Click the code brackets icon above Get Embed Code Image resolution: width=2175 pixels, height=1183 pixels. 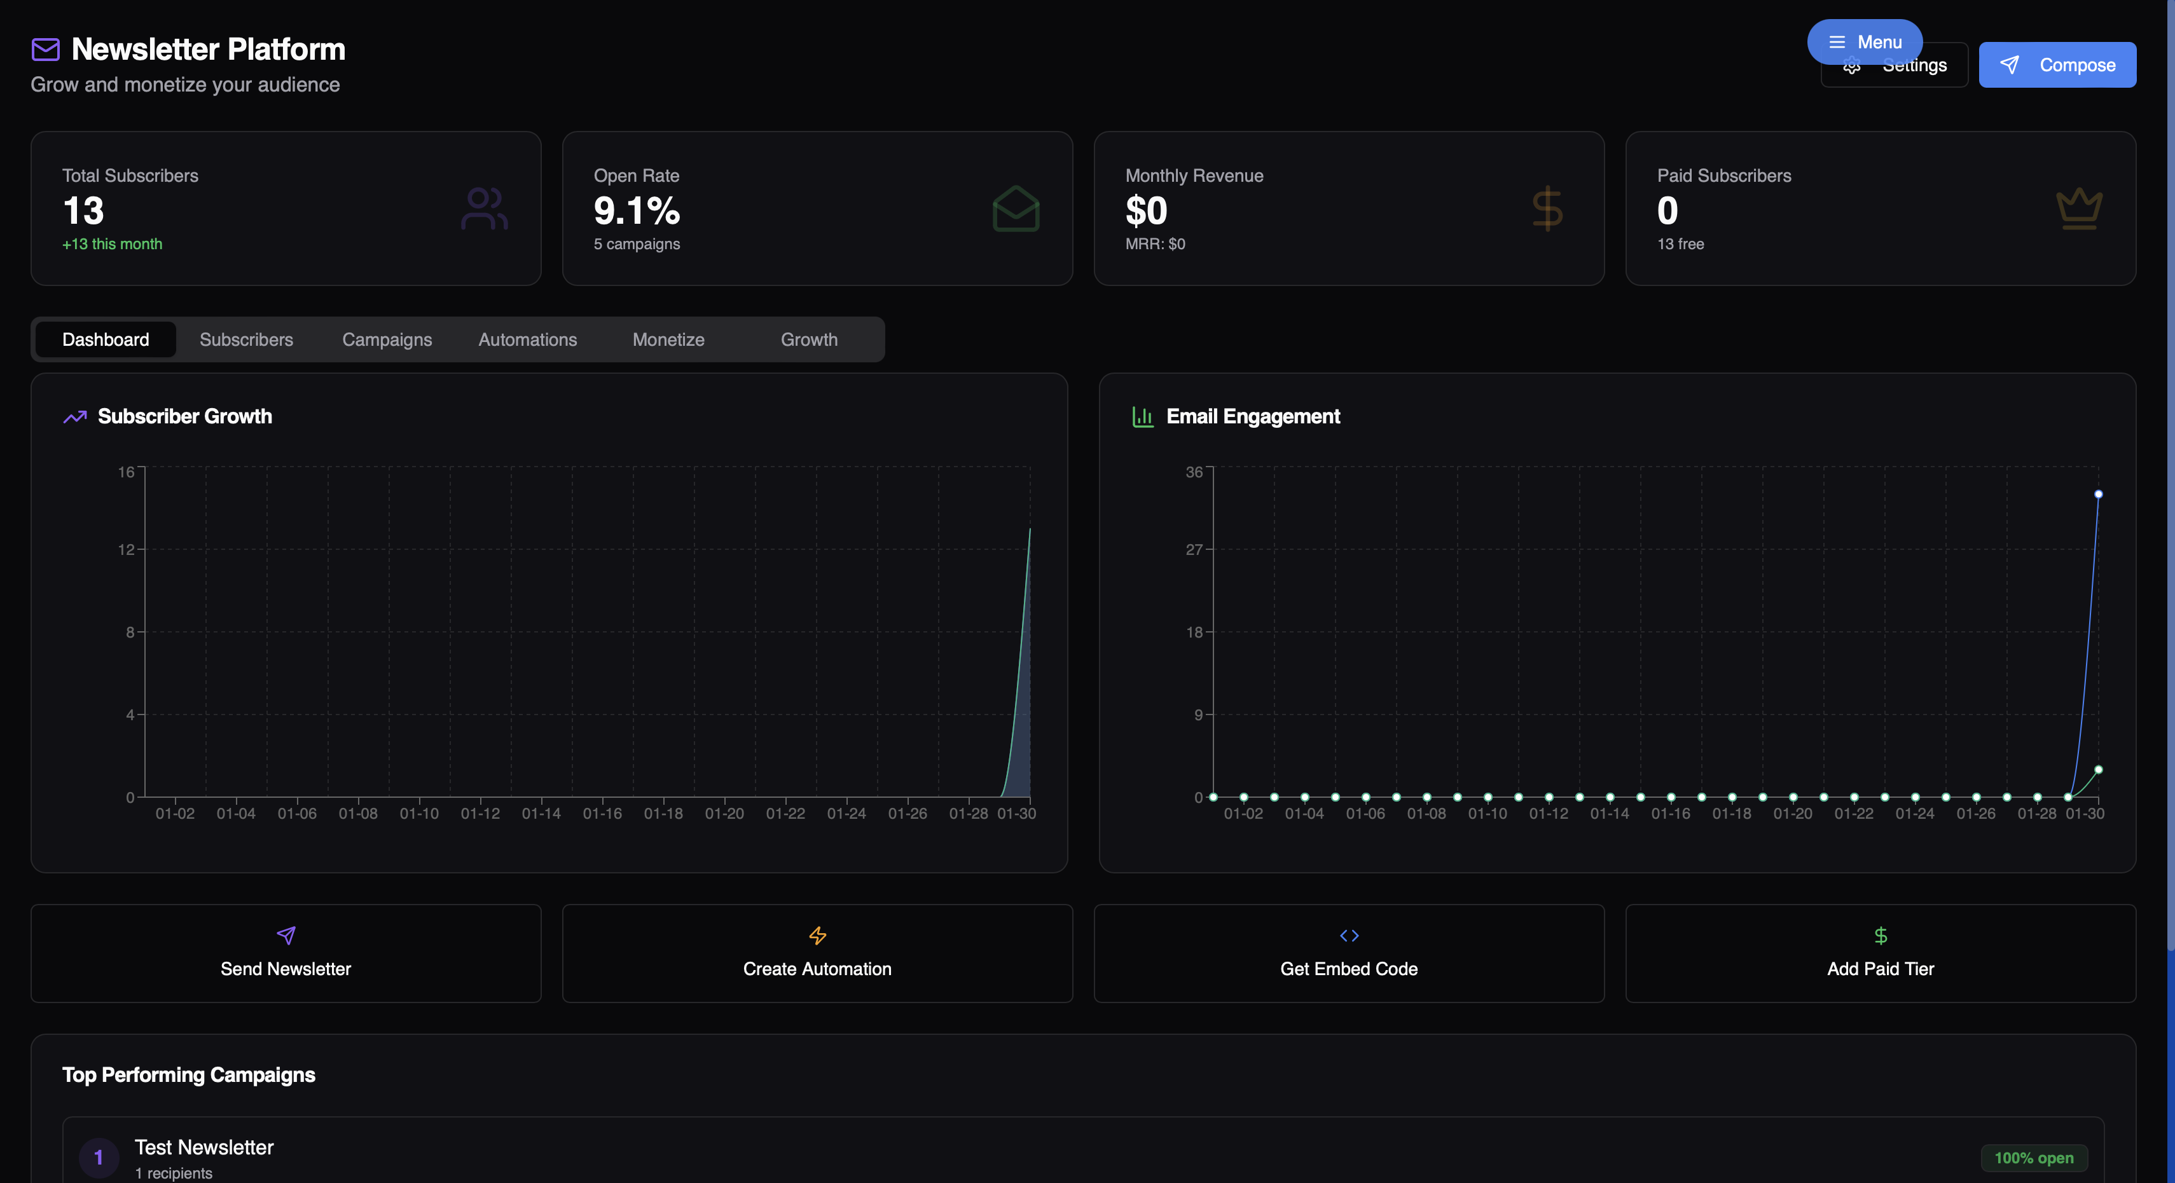pyautogui.click(x=1348, y=936)
